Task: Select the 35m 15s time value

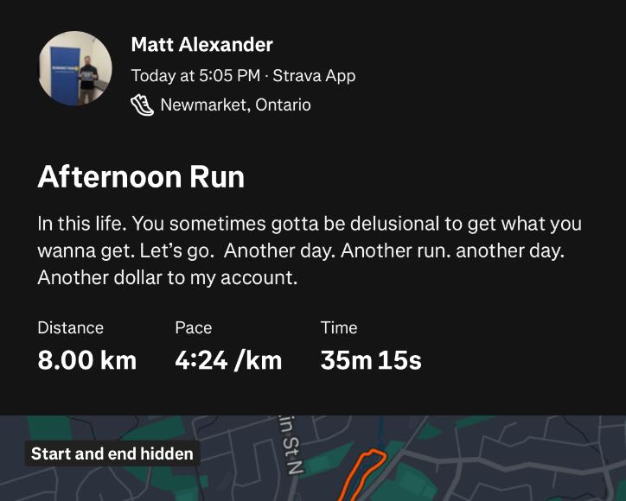Action: pyautogui.click(x=370, y=360)
